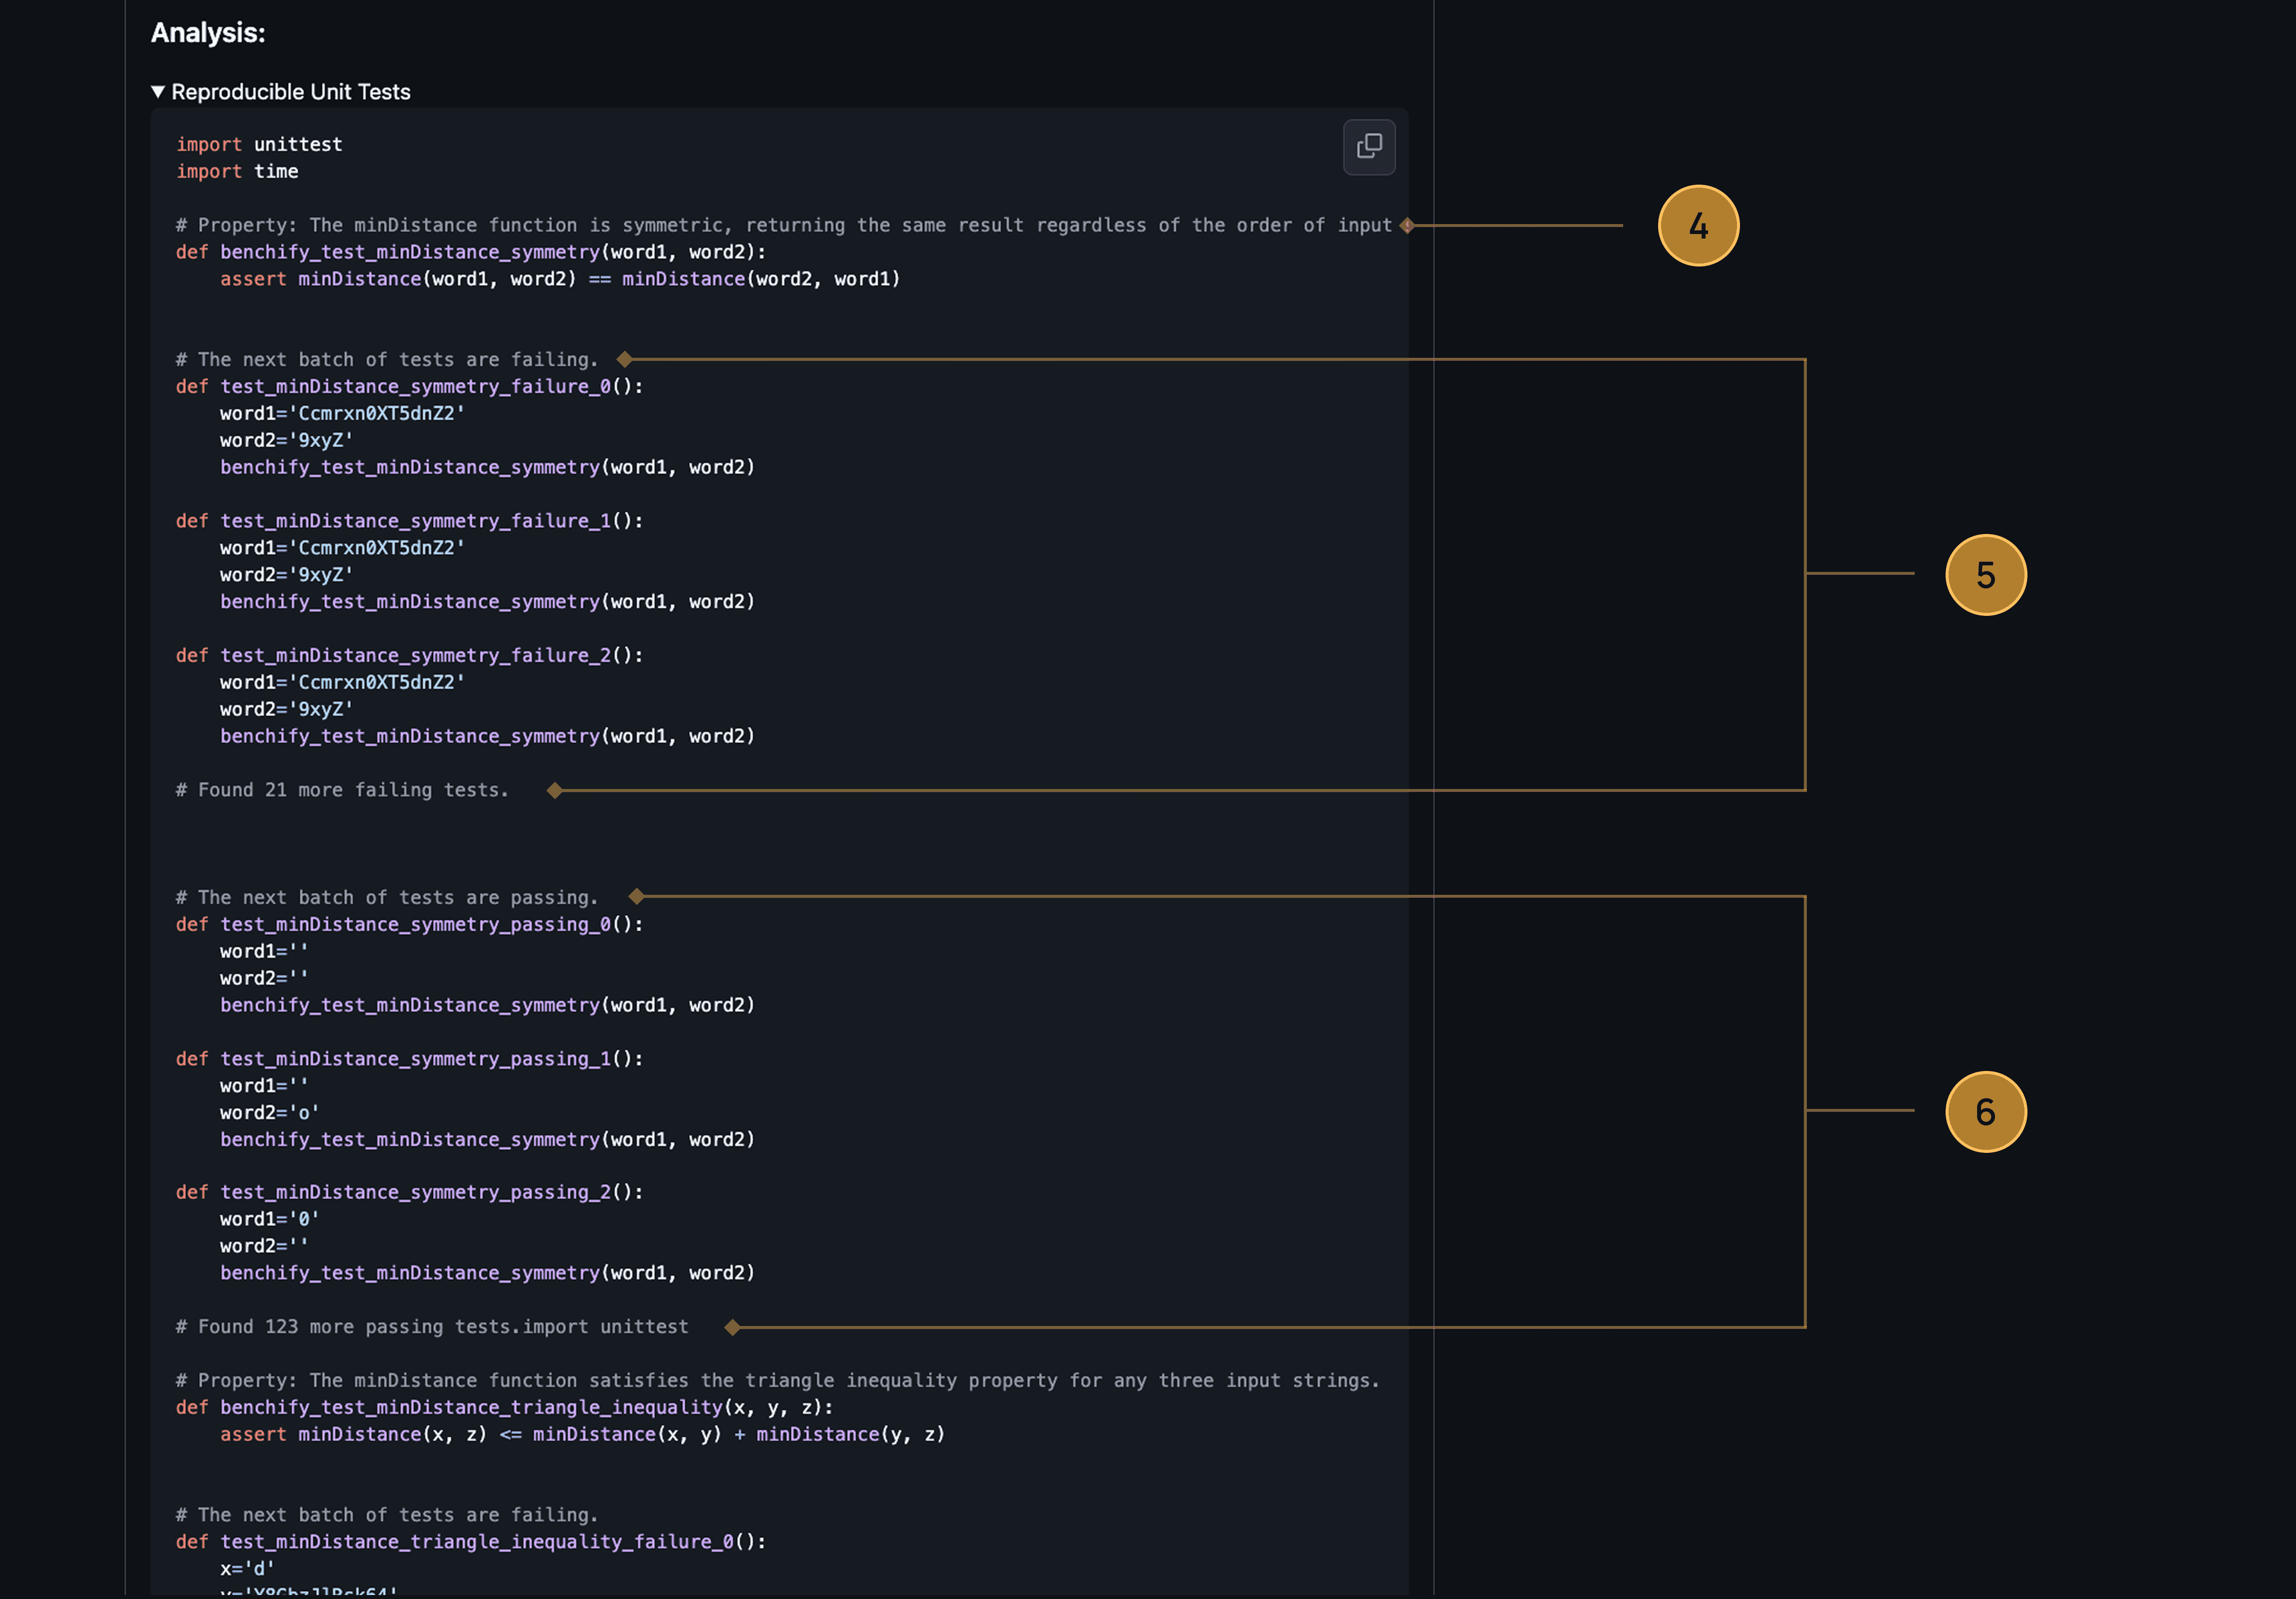This screenshot has width=2296, height=1599.
Task: Click test_minDistance_triangle_inequality_failure_0 definition
Action: click(476, 1542)
